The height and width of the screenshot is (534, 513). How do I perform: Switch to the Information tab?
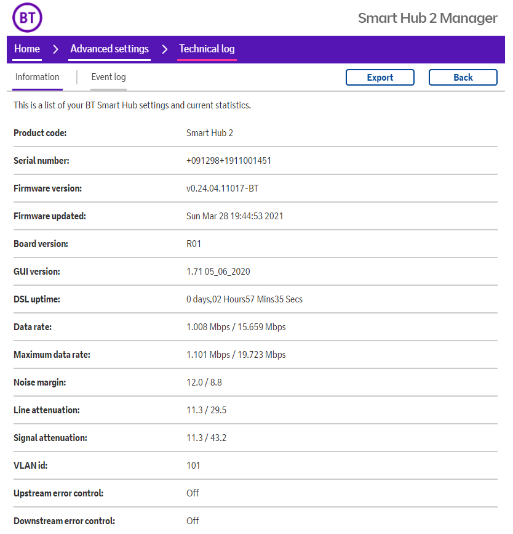coord(38,77)
